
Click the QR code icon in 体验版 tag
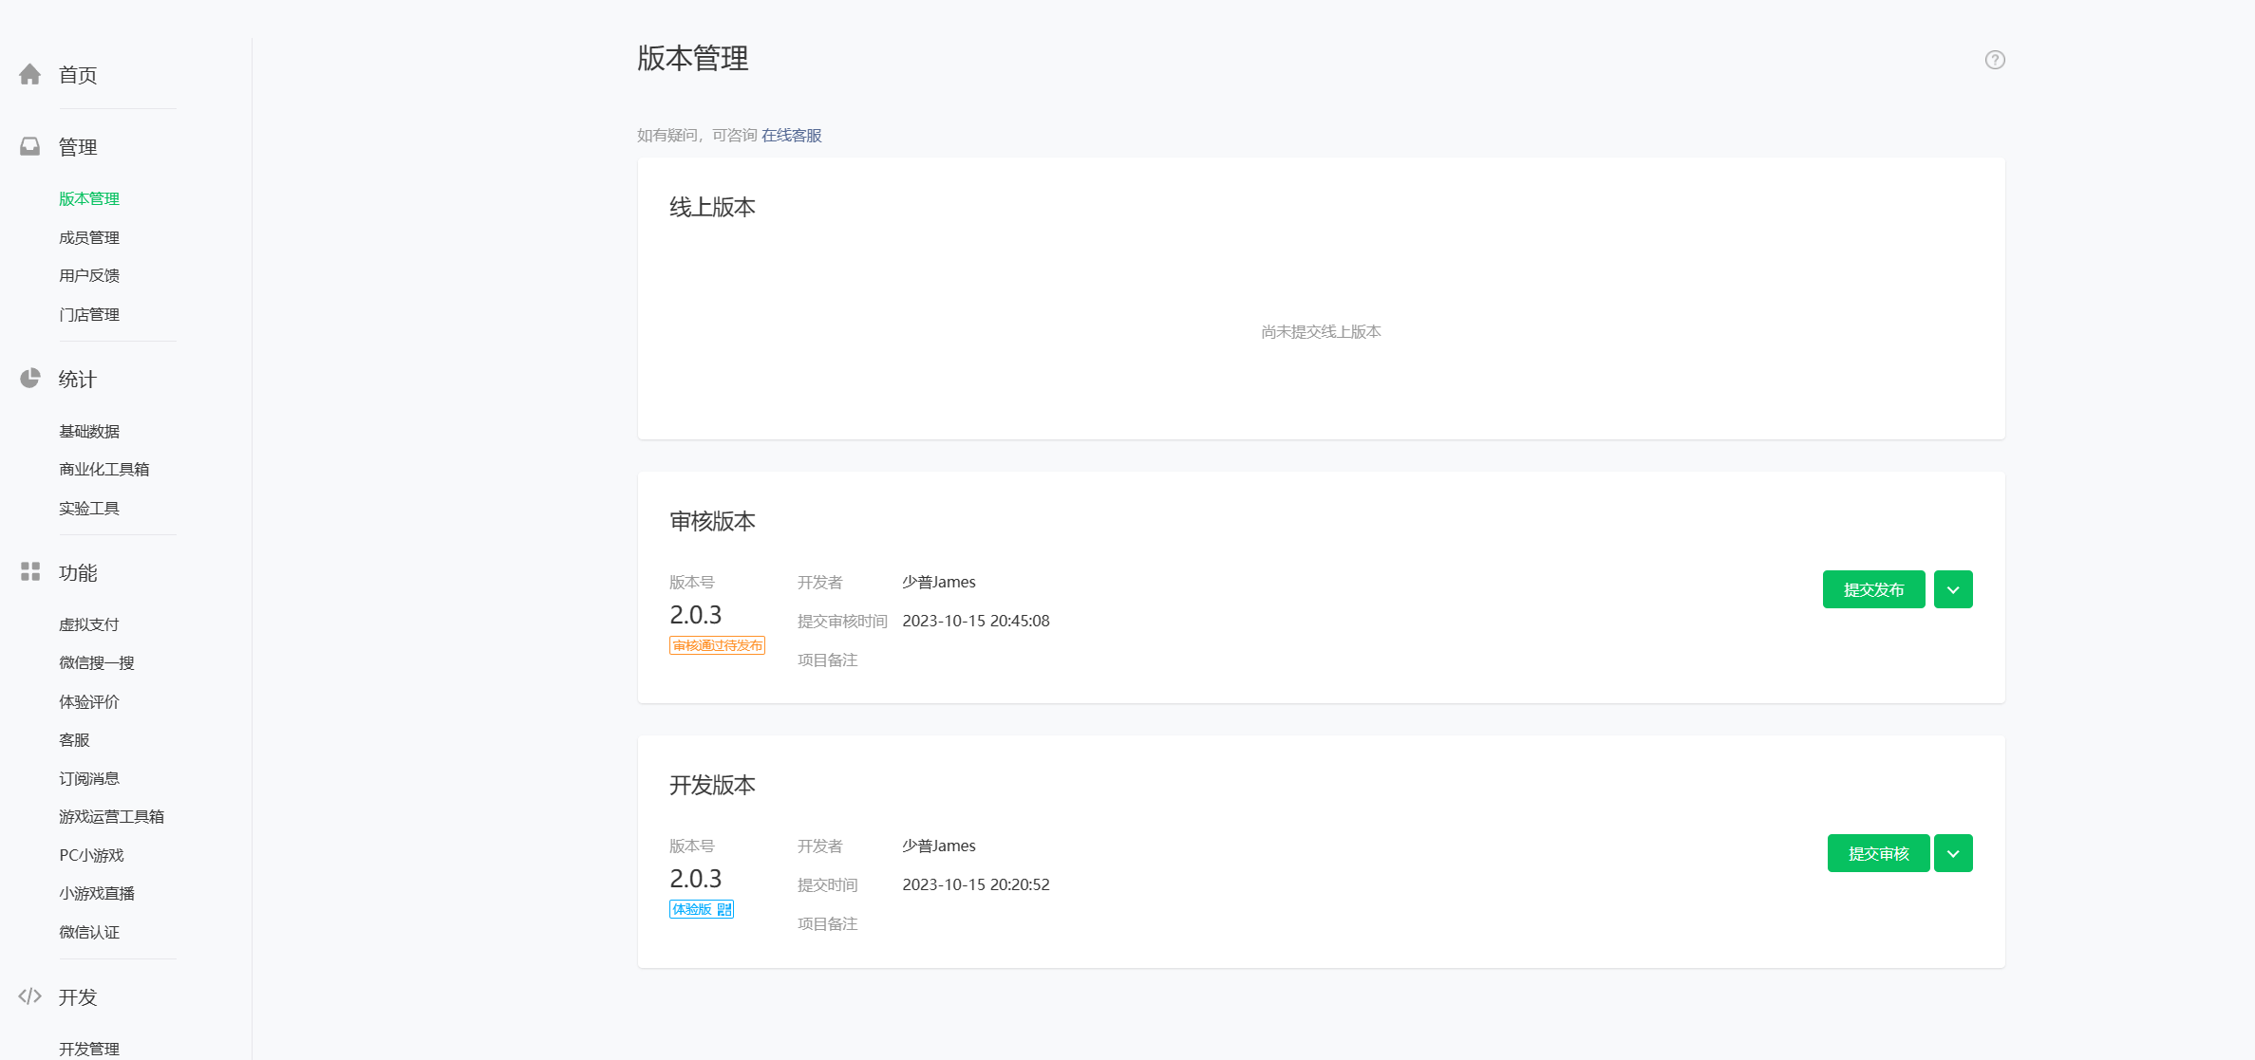pos(724,909)
